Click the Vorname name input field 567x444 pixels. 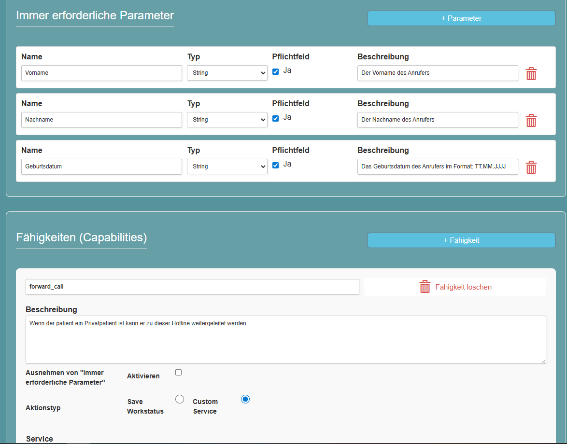[101, 73]
